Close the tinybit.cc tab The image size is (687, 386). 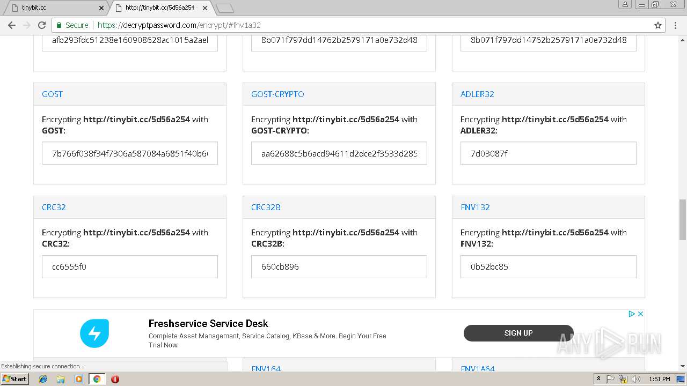(101, 8)
